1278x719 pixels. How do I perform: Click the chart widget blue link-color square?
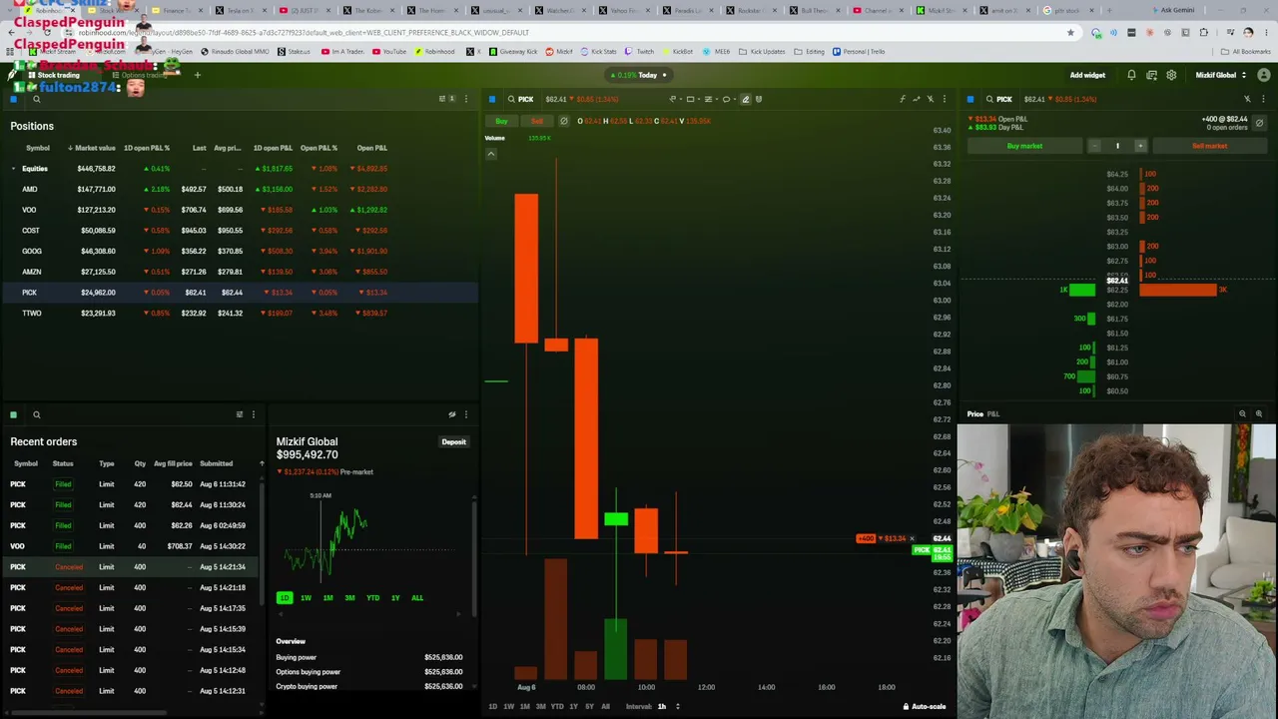coord(492,99)
